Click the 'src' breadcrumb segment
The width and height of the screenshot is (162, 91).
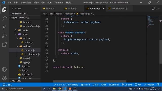coord(52,14)
